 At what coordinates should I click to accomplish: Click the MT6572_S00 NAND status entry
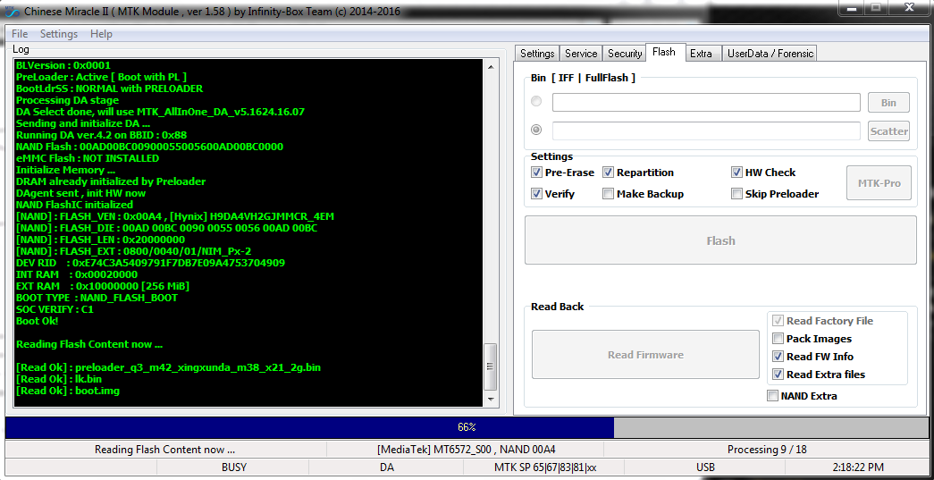click(467, 450)
